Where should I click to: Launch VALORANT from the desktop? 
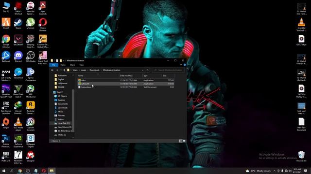click(x=18, y=40)
